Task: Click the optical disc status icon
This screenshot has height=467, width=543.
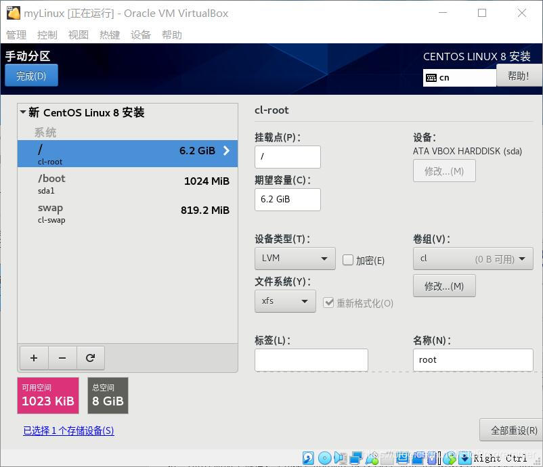Action: pos(325,458)
